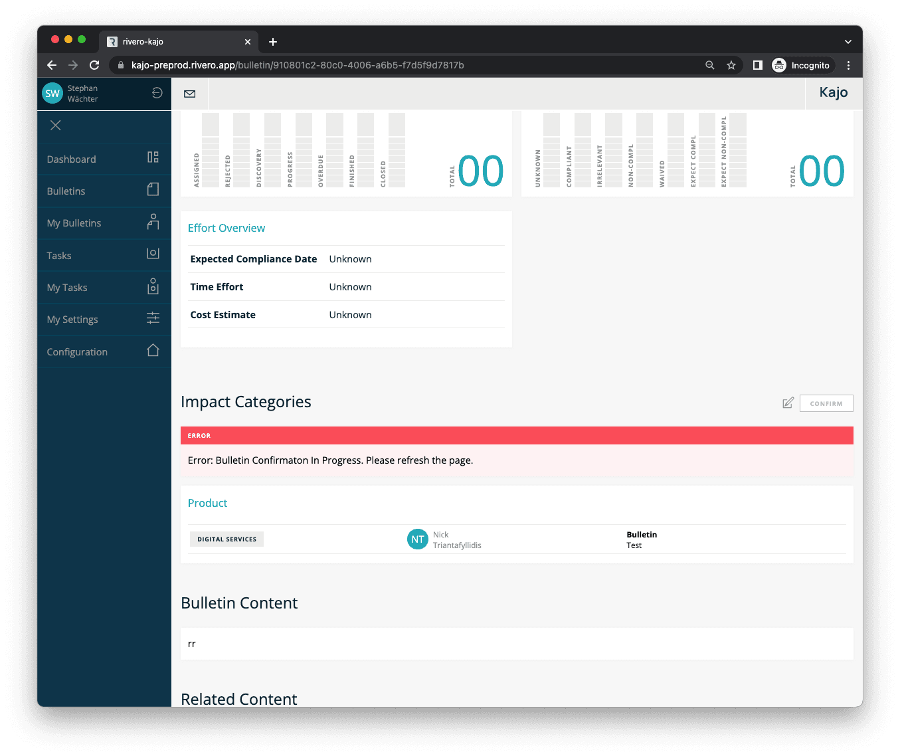Image resolution: width=900 pixels, height=756 pixels.
Task: Click the Bulletins document icon
Action: tap(153, 189)
